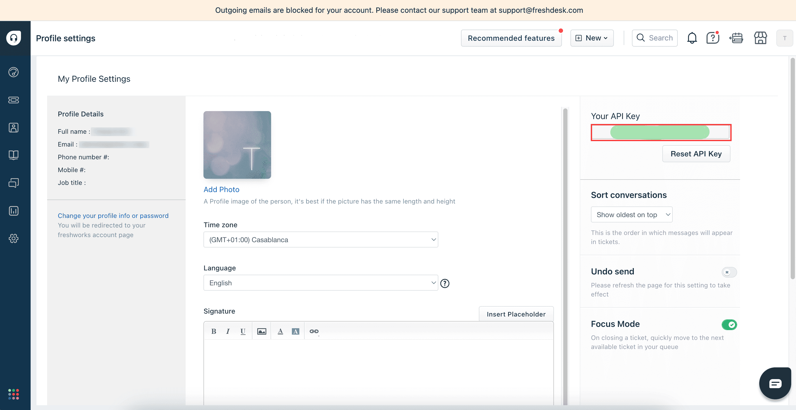Image resolution: width=796 pixels, height=410 pixels.
Task: Open the Analytics reports icon in sidebar
Action: pyautogui.click(x=14, y=211)
